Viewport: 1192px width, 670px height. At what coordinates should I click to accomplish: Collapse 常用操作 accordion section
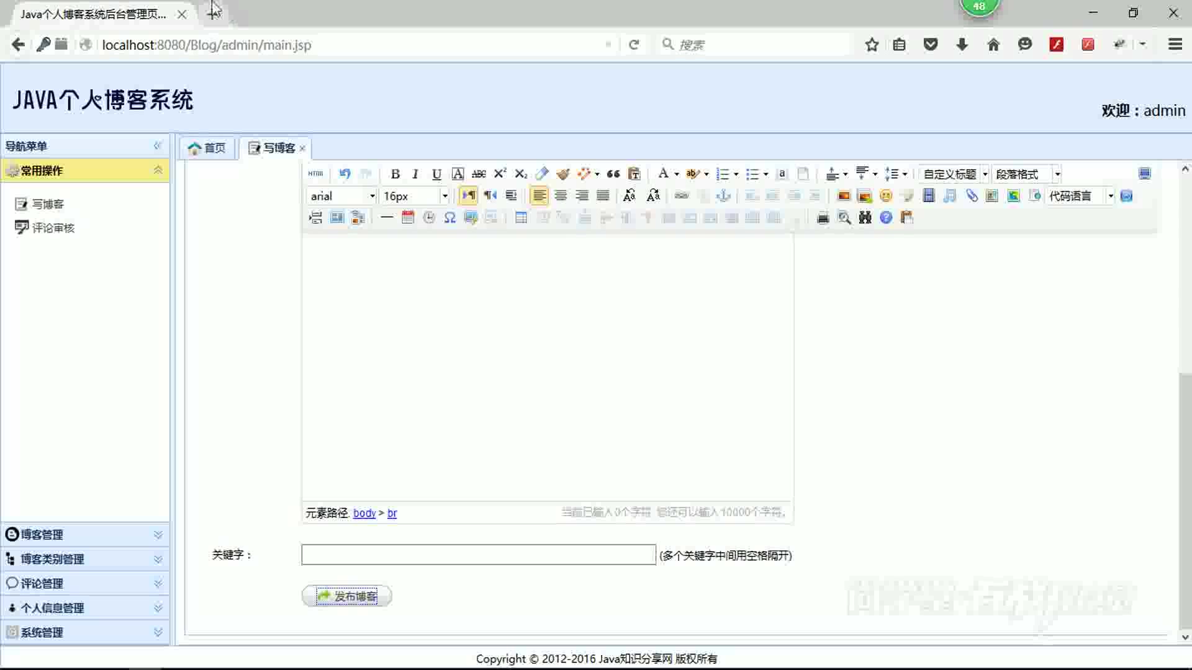[158, 170]
